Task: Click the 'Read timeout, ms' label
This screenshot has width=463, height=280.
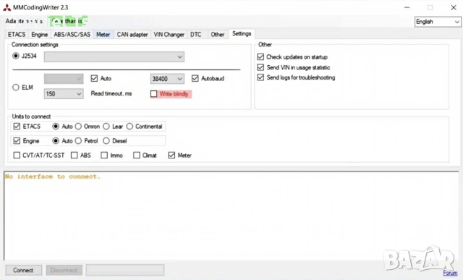Action: (x=111, y=93)
